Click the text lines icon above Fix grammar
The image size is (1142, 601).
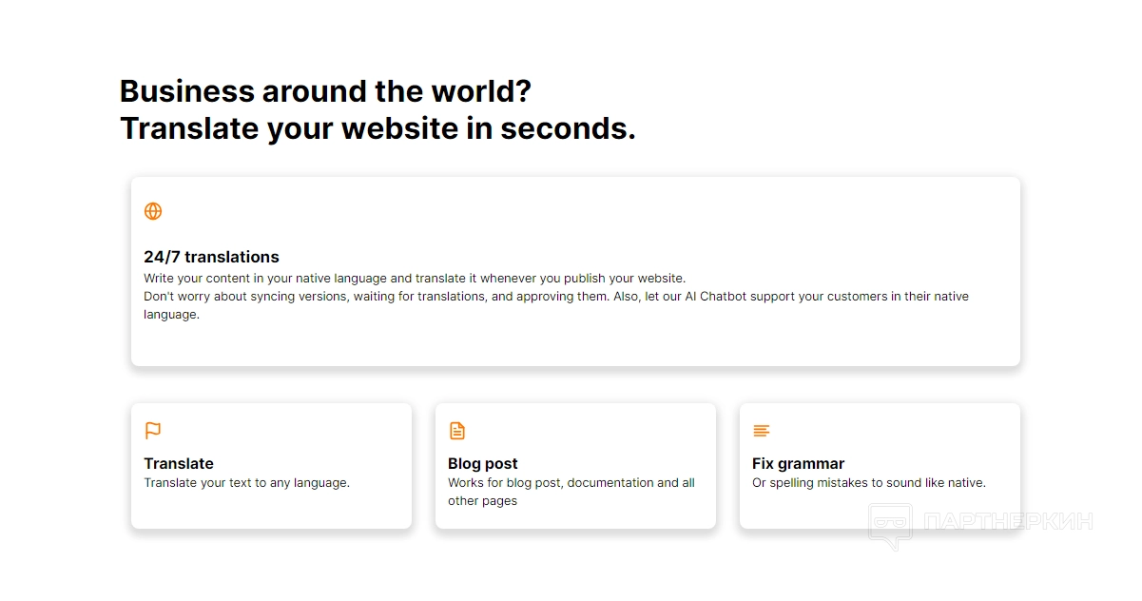[761, 431]
